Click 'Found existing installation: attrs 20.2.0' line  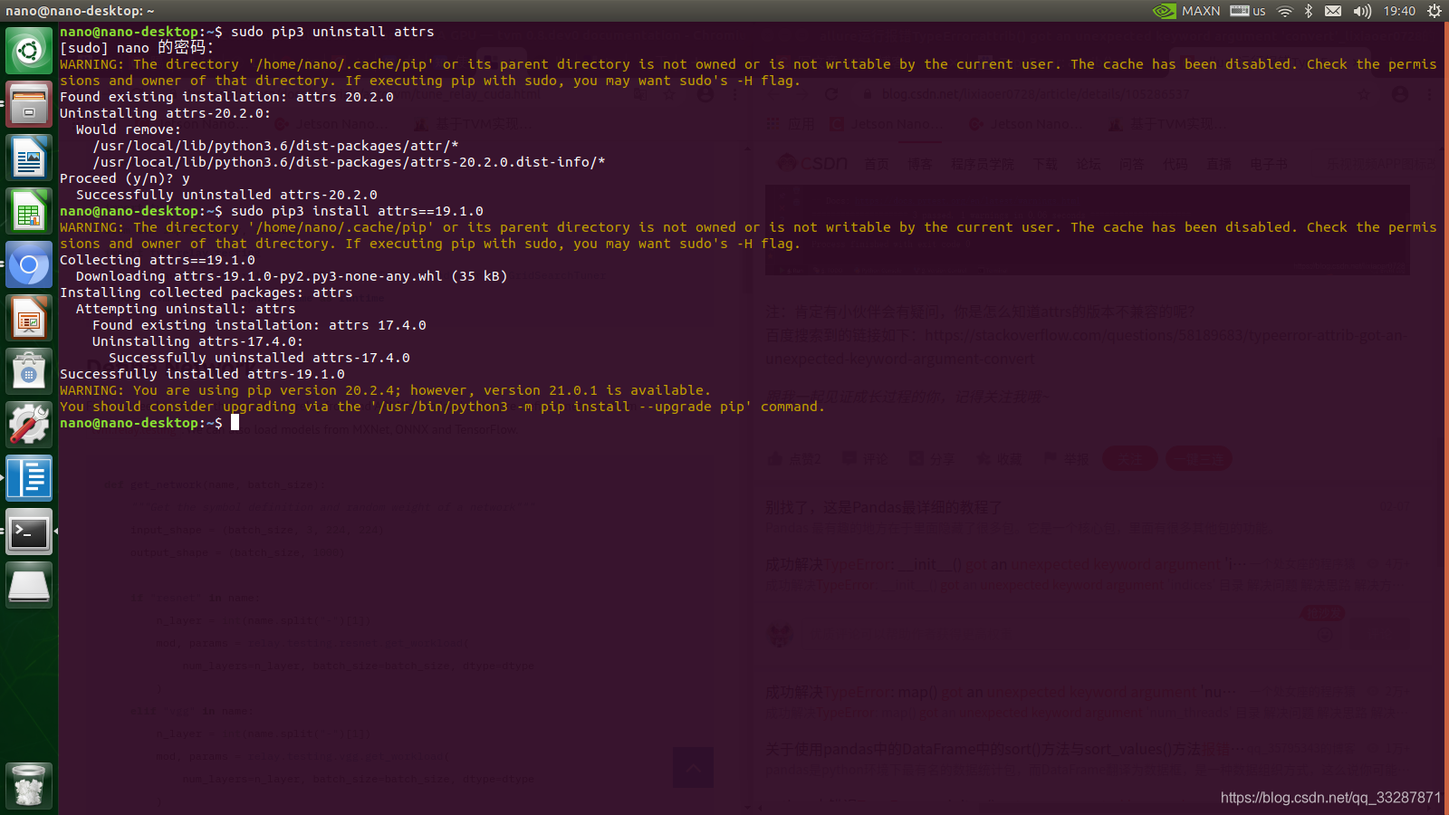pyautogui.click(x=226, y=97)
